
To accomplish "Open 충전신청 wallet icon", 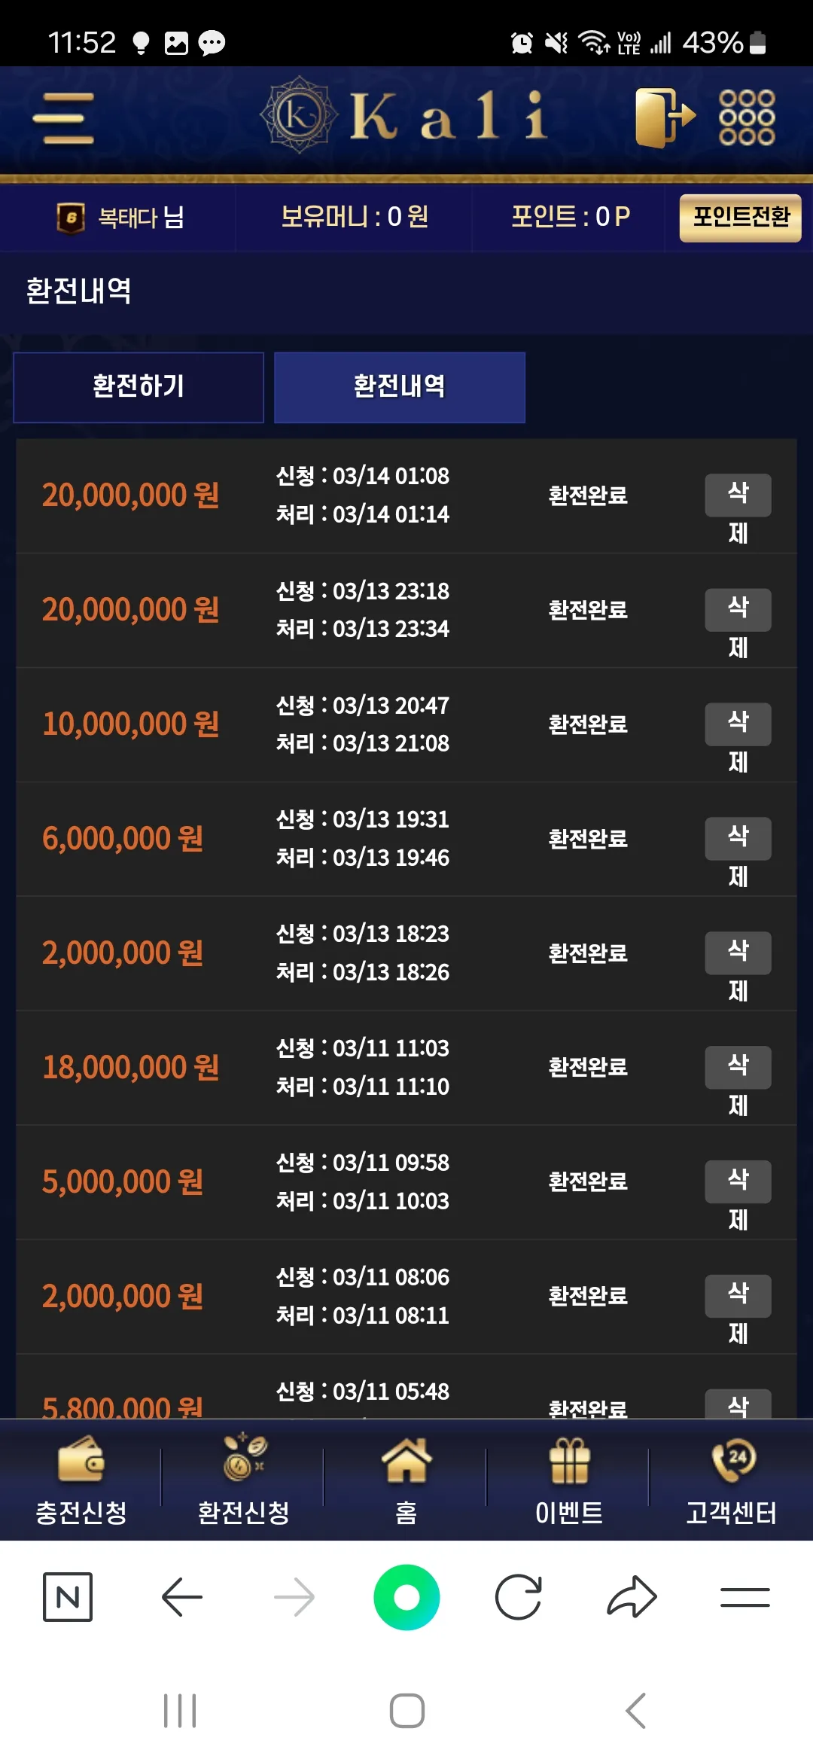I will 81,1458.
